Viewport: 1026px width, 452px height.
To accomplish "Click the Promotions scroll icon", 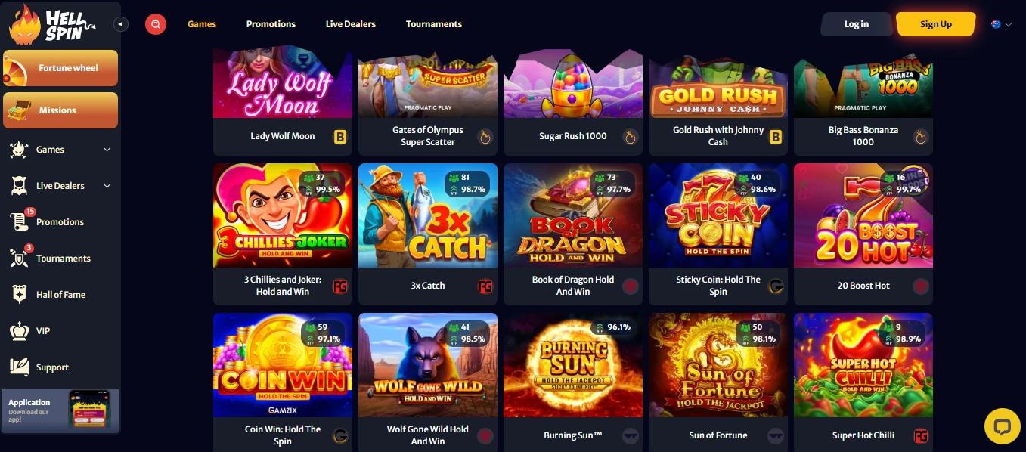I will point(20,221).
